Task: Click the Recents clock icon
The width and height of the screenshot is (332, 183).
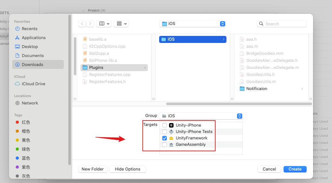Action: tap(17, 29)
